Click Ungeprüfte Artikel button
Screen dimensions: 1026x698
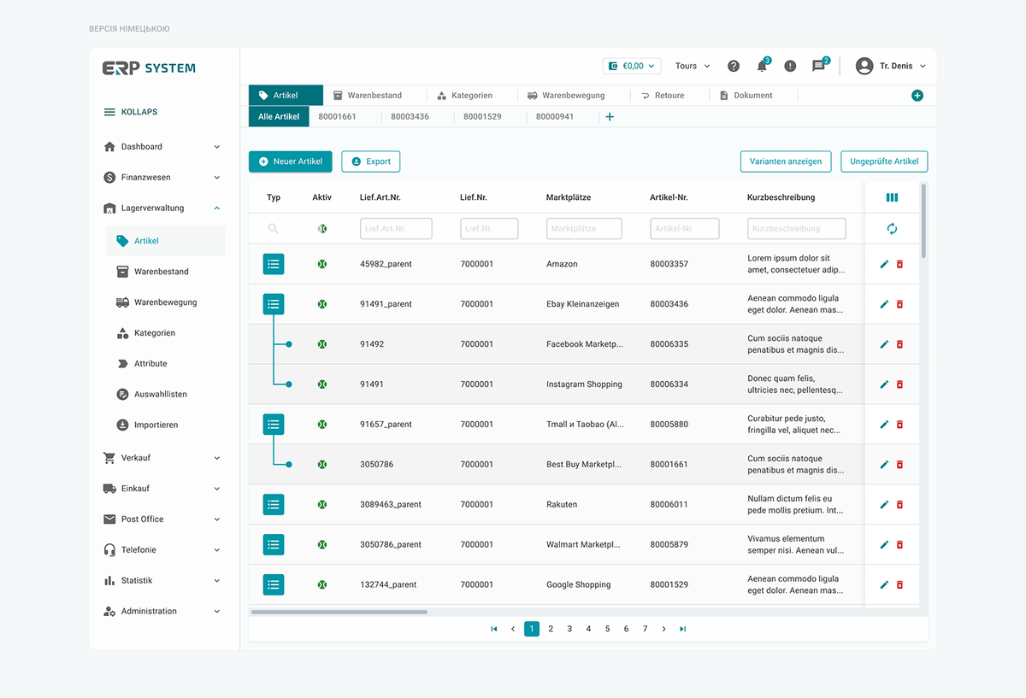click(884, 161)
